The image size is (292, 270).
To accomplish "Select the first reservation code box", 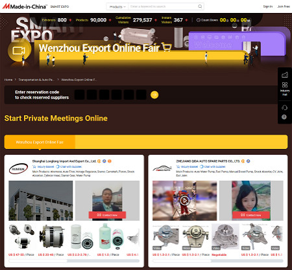I will coord(79,95).
